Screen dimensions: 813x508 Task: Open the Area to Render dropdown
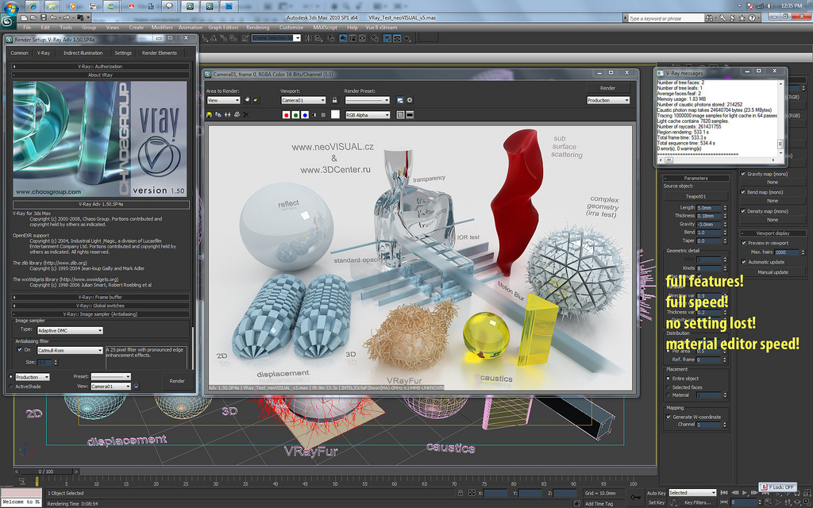223,100
